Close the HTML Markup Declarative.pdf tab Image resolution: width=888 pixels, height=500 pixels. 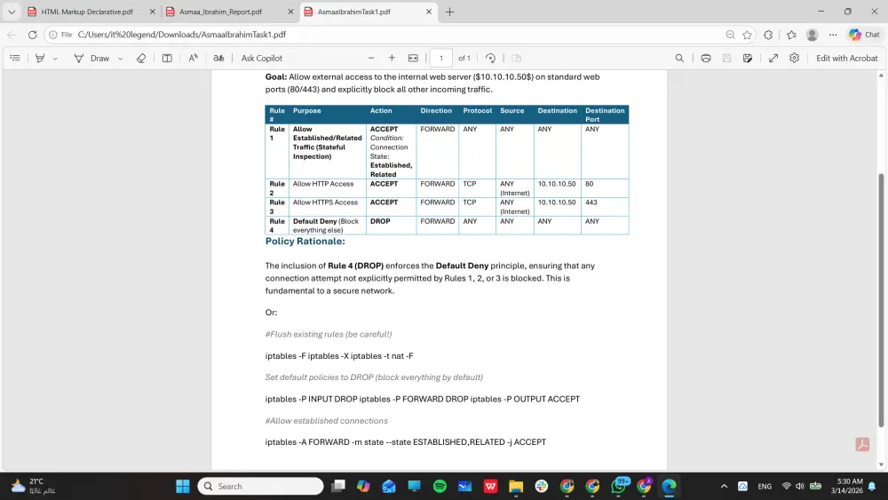click(x=153, y=12)
